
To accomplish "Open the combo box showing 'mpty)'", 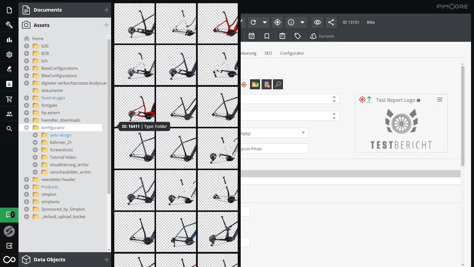I will pyautogui.click(x=275, y=133).
